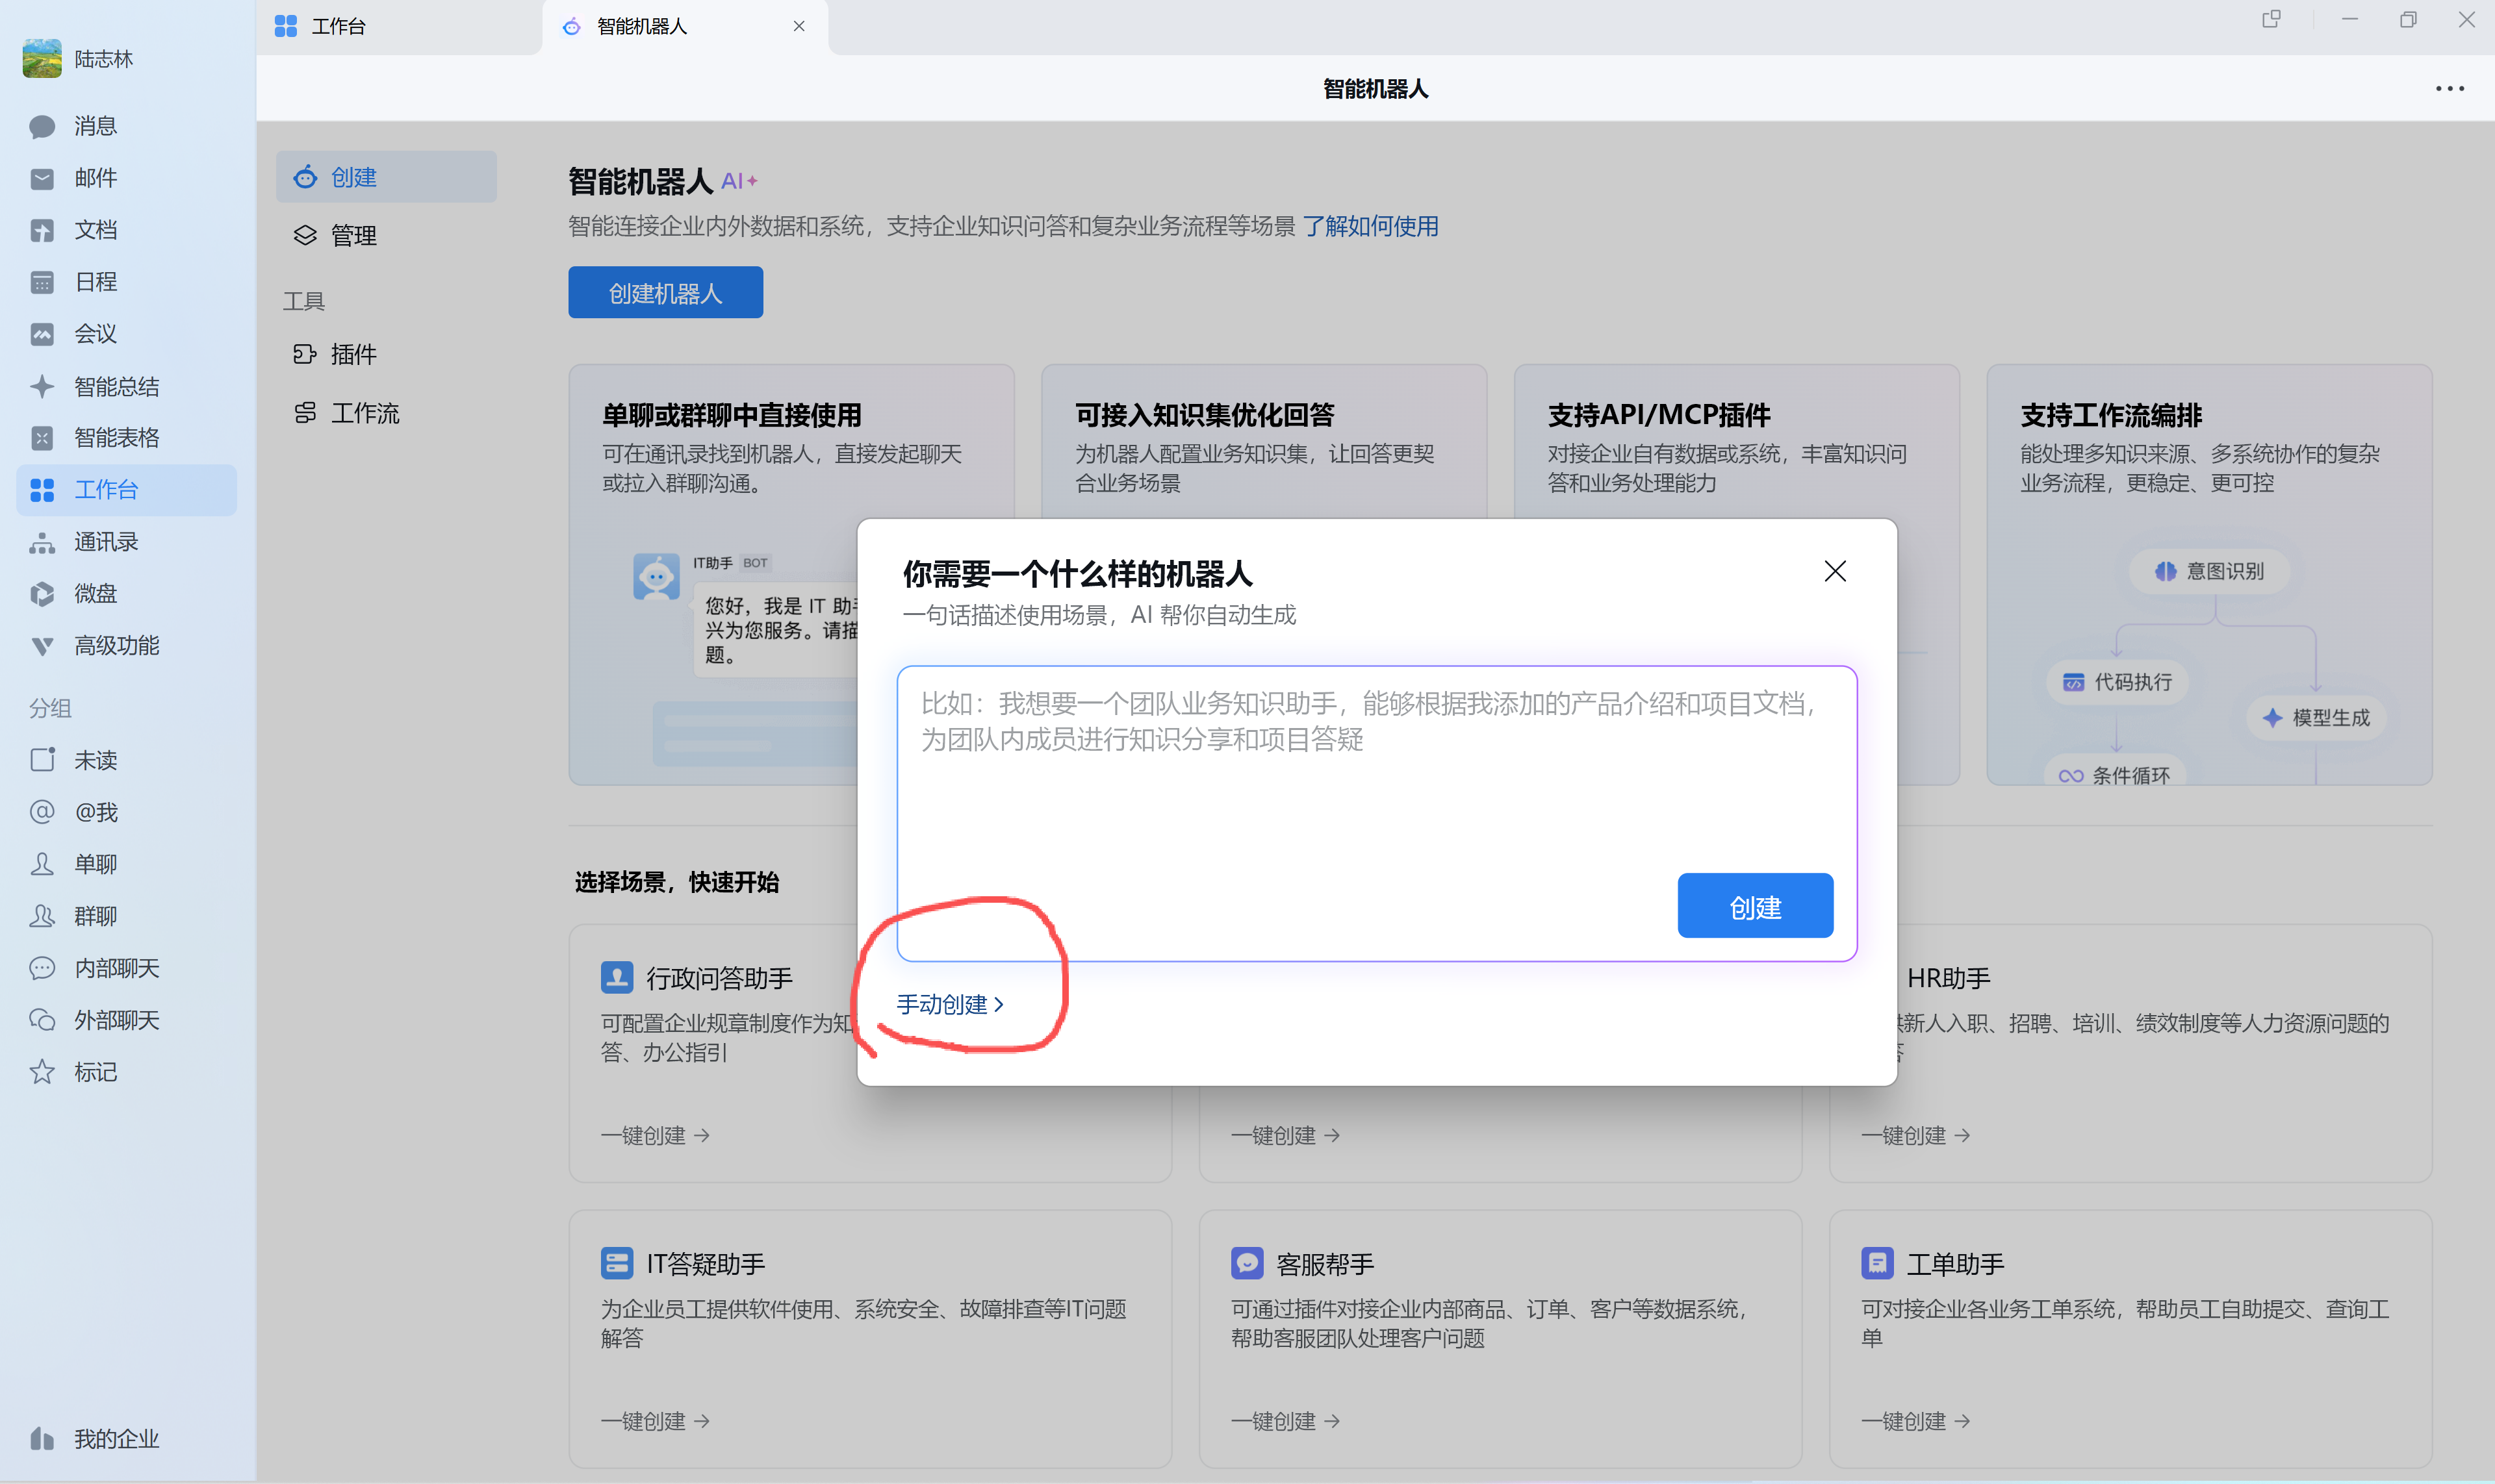
Task: Select 通讯录 contacts in the sidebar
Action: 126,542
